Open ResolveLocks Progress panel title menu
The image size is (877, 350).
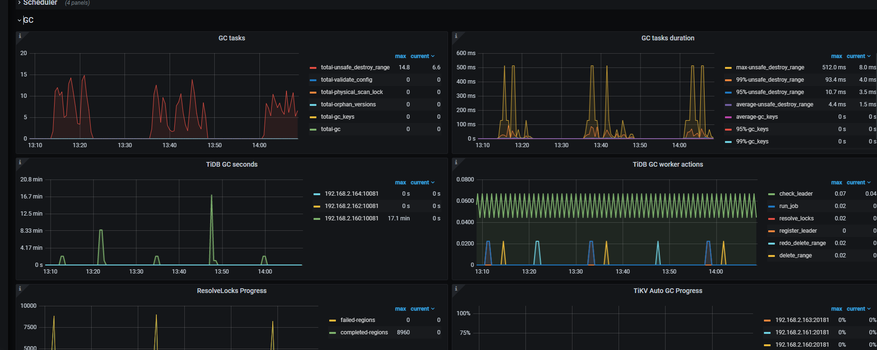click(x=231, y=291)
